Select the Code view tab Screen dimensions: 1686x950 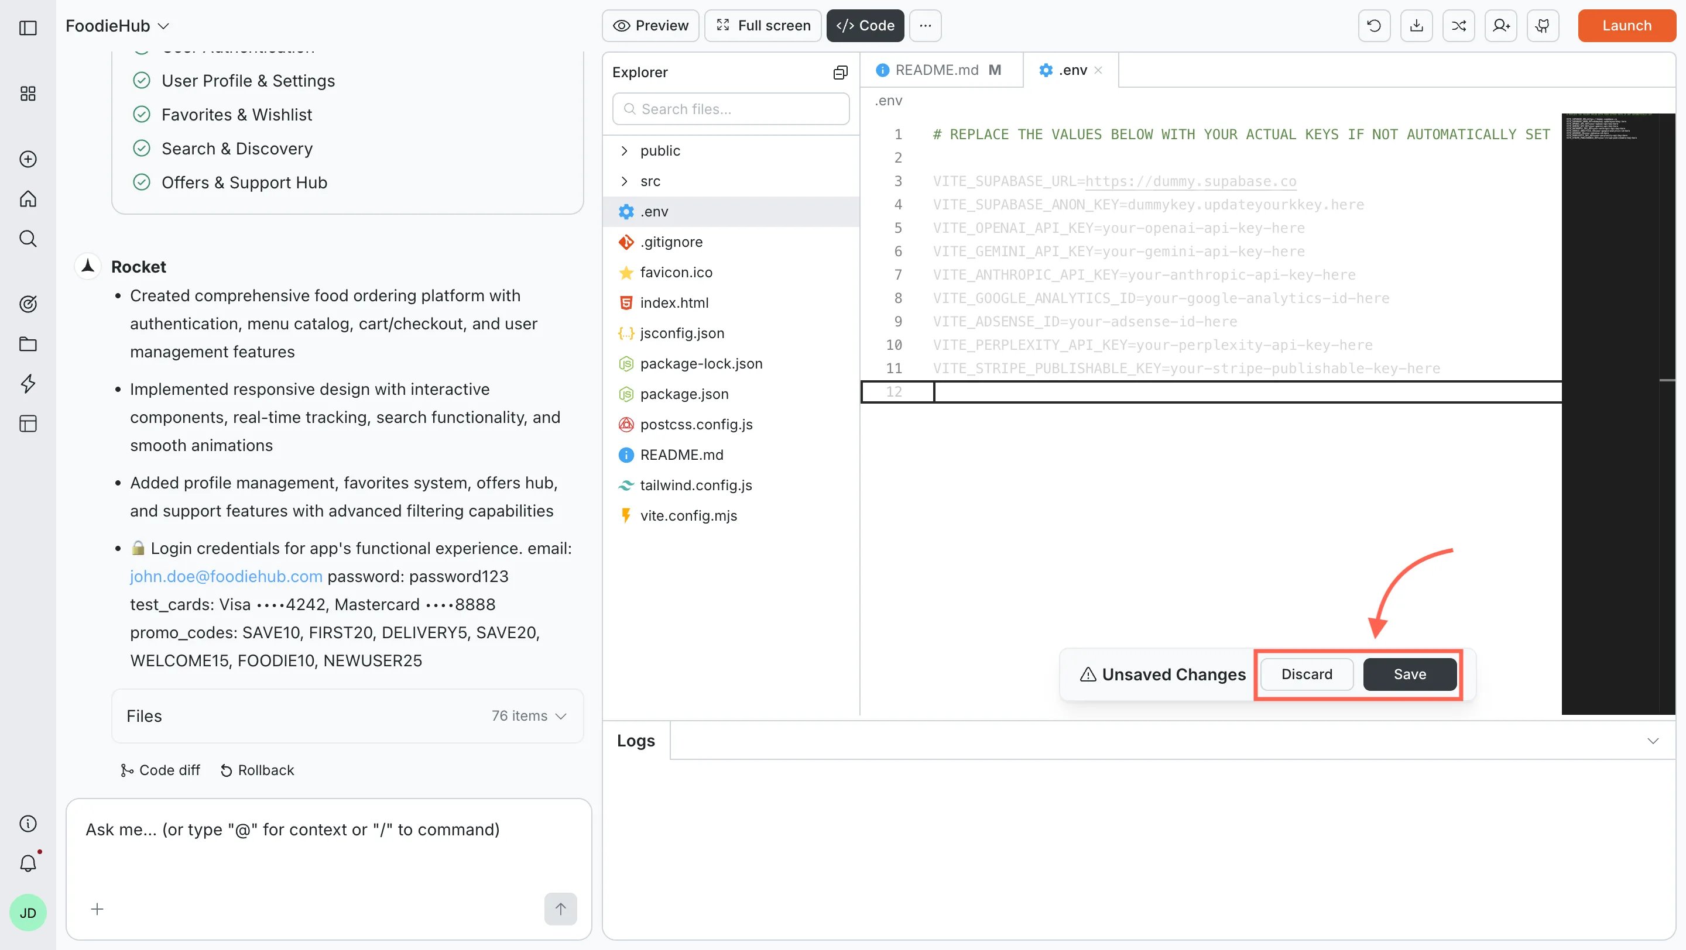(x=865, y=26)
